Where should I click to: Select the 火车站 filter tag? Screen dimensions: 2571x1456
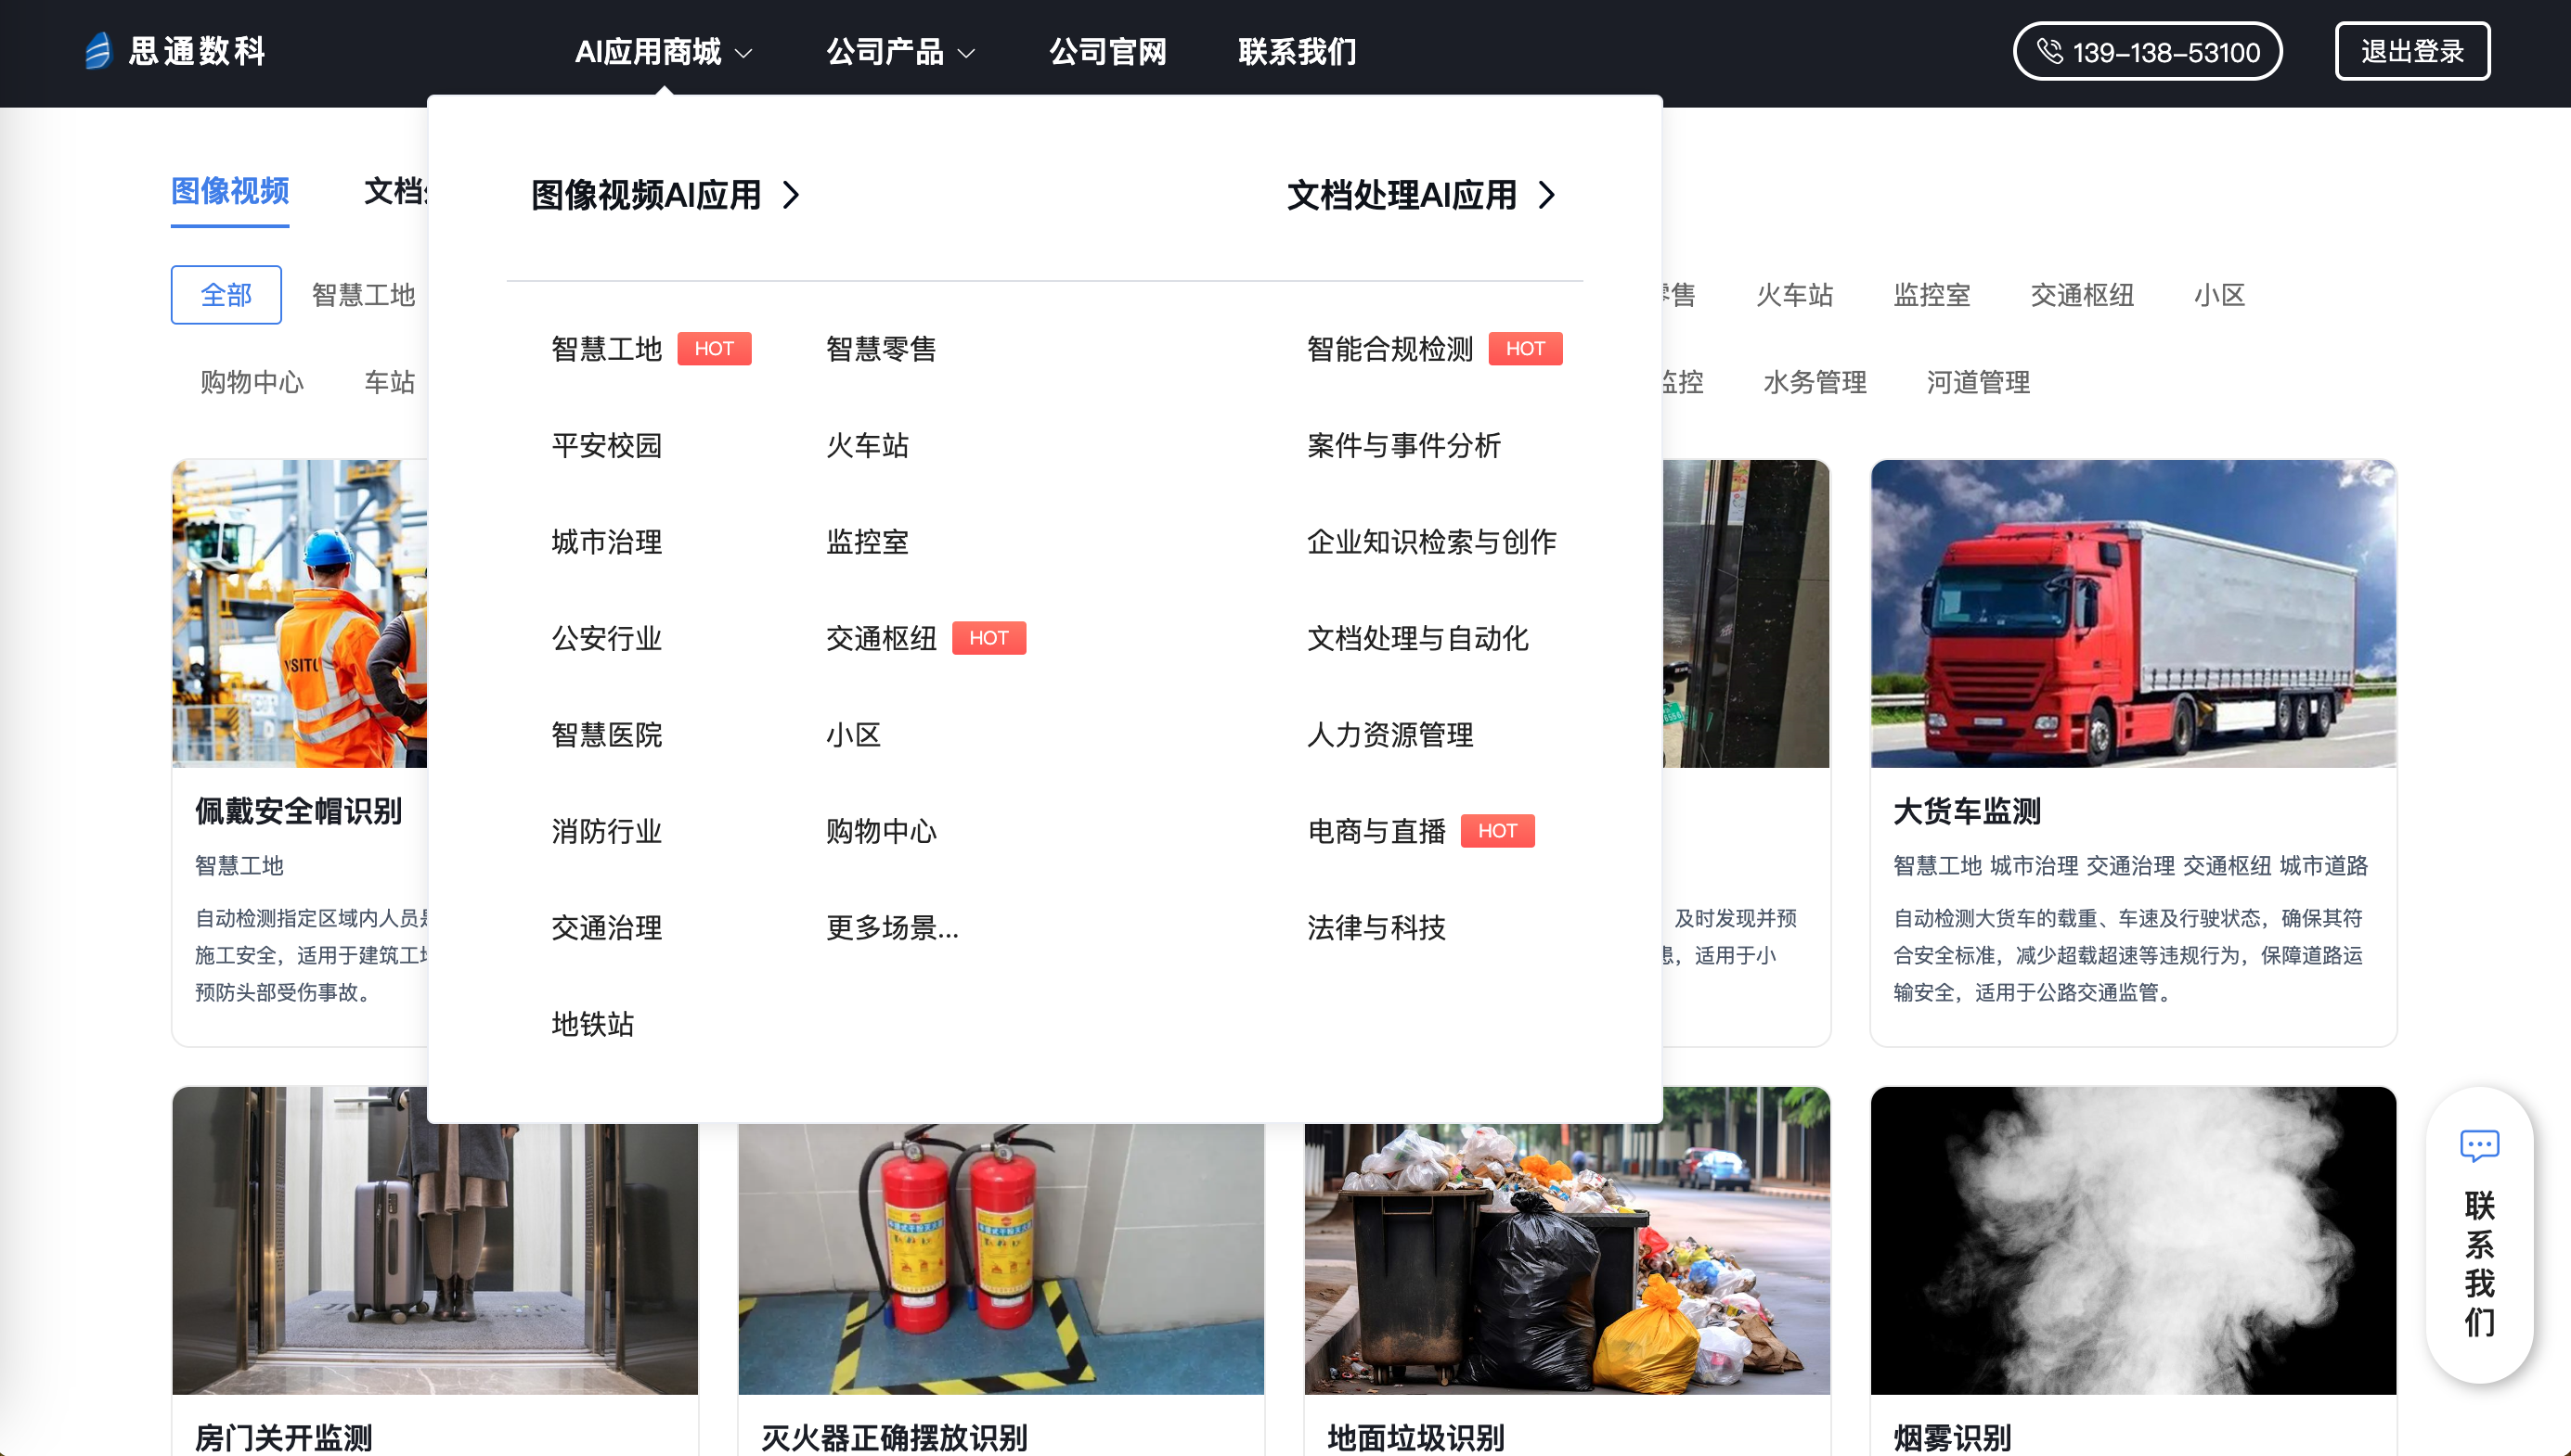coord(1794,295)
